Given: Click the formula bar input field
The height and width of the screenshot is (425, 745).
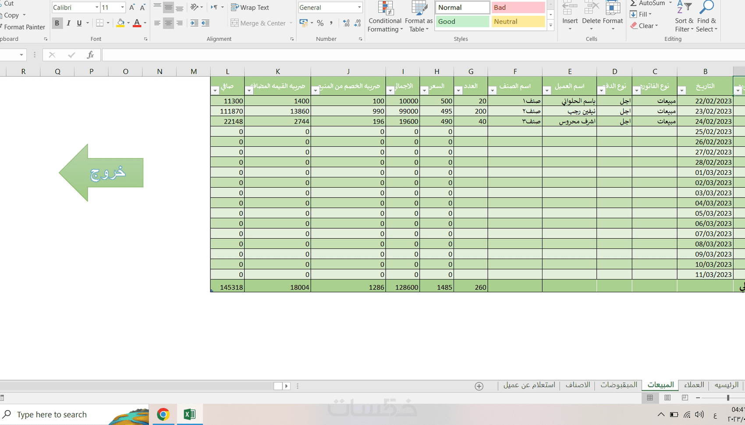Looking at the screenshot, I should click(x=423, y=55).
